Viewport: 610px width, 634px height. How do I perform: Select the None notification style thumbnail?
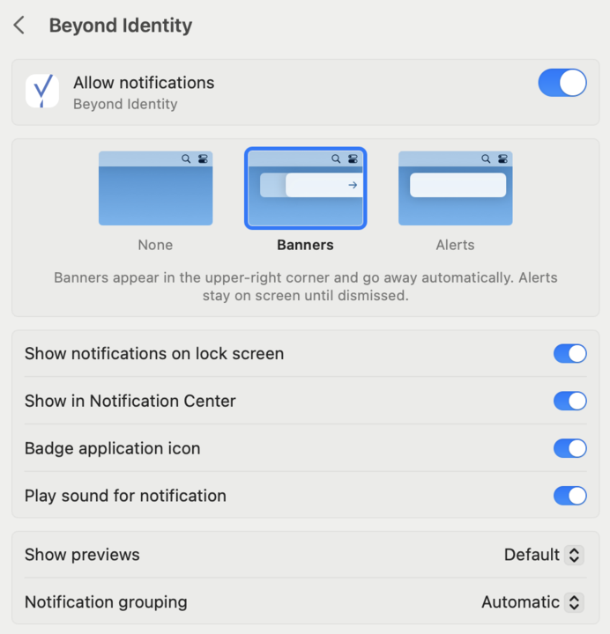[155, 188]
